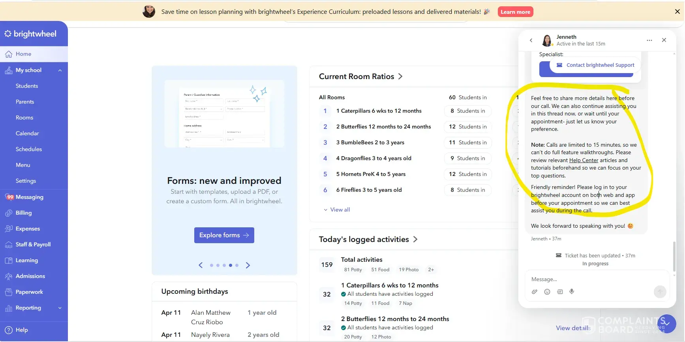Click the GIF icon in chat

coord(559,292)
